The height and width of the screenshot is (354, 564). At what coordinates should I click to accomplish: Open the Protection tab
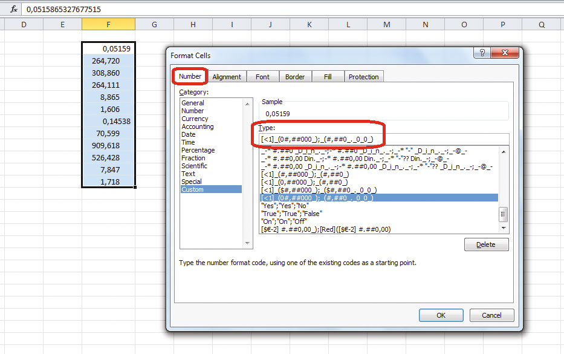363,76
